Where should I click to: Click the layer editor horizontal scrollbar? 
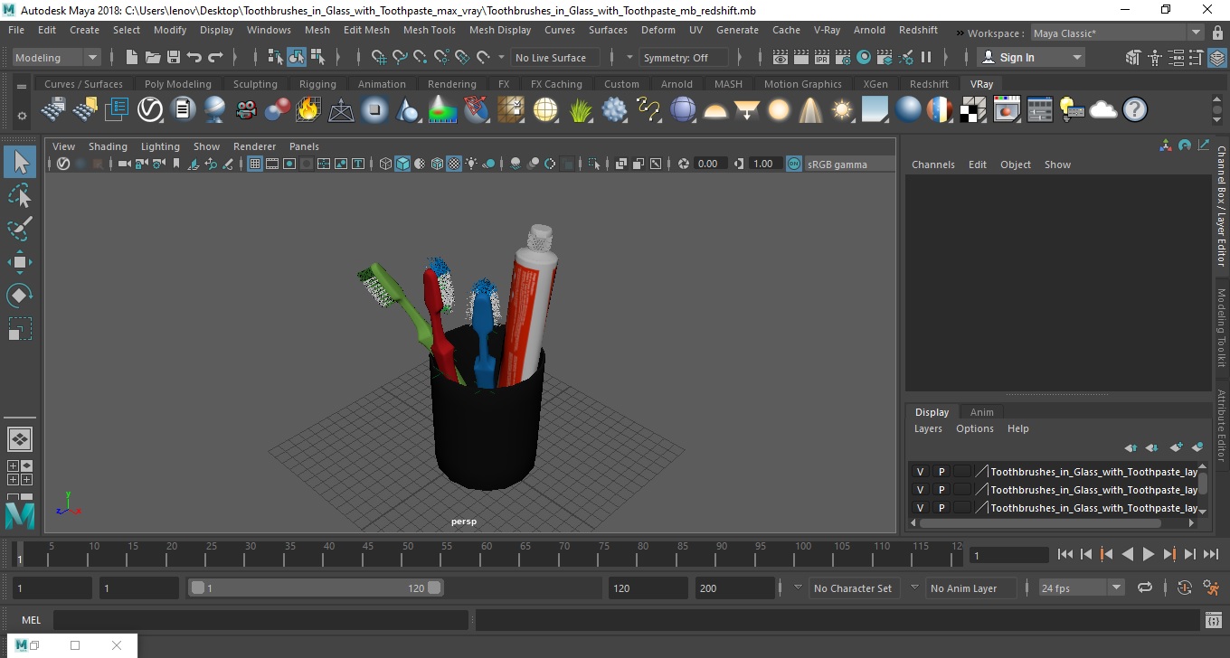[1040, 522]
